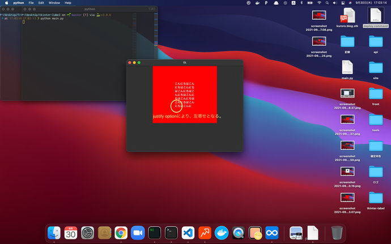The height and width of the screenshot is (244, 391).
Task: Select main.py file on the desktop
Action: tap(347, 67)
